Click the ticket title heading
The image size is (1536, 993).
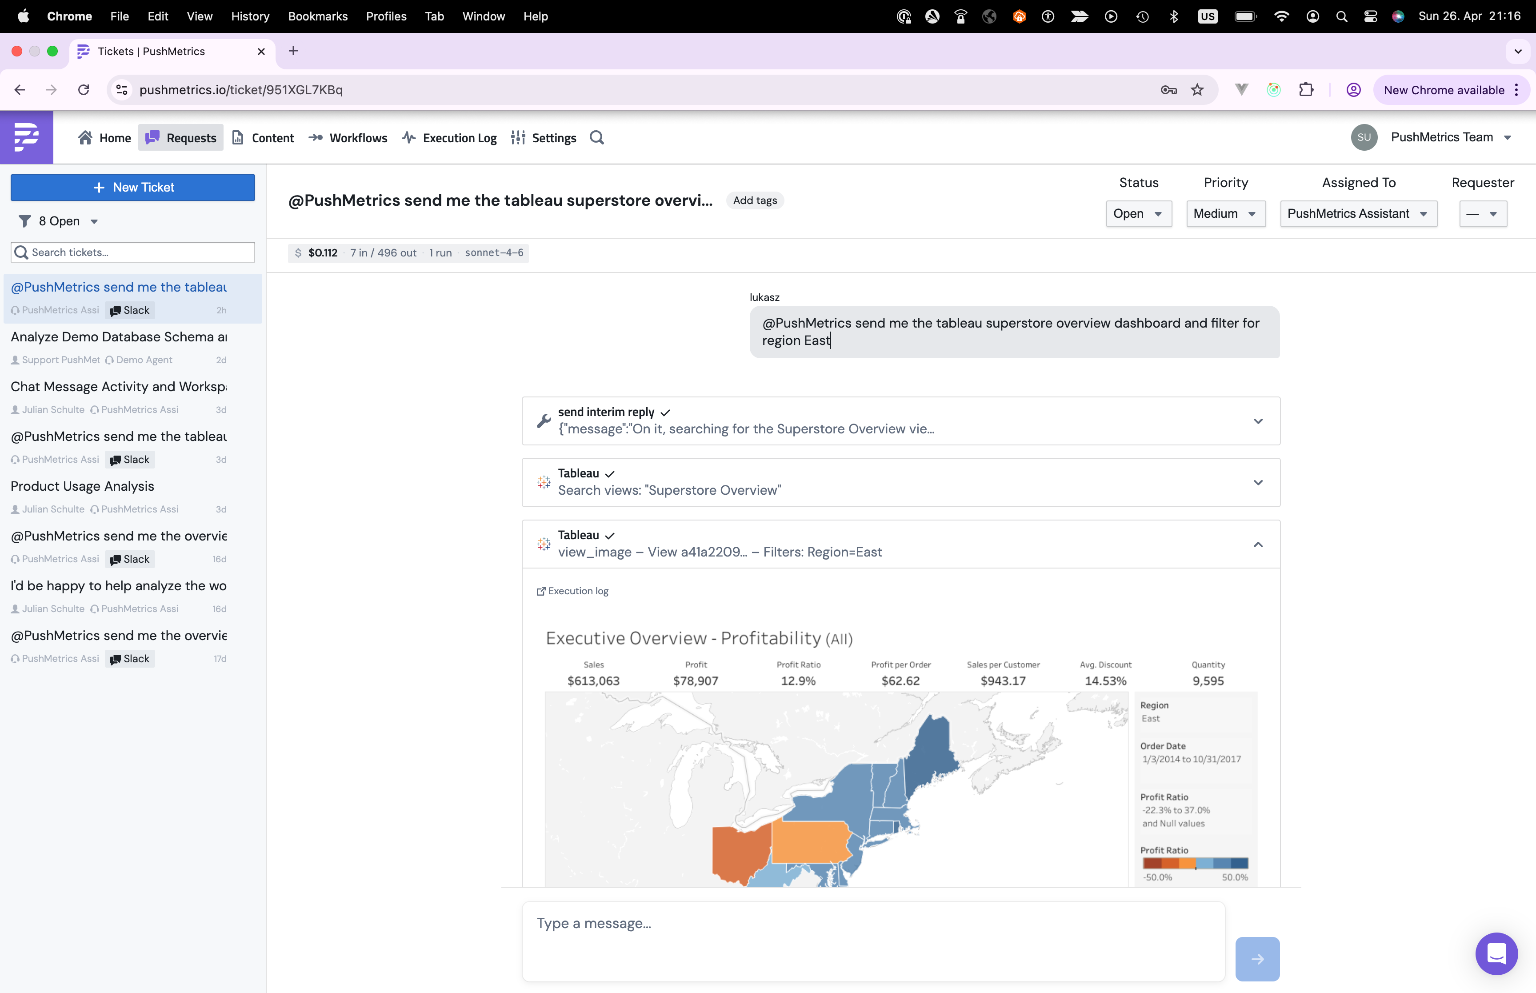(x=500, y=200)
